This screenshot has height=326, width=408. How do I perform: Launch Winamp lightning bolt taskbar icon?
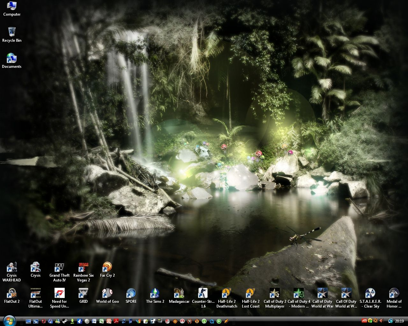226,321
